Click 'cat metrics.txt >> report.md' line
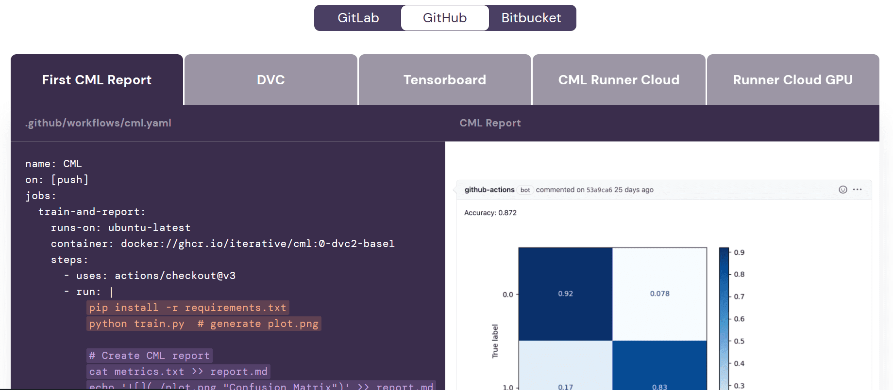893x390 pixels. tap(178, 372)
